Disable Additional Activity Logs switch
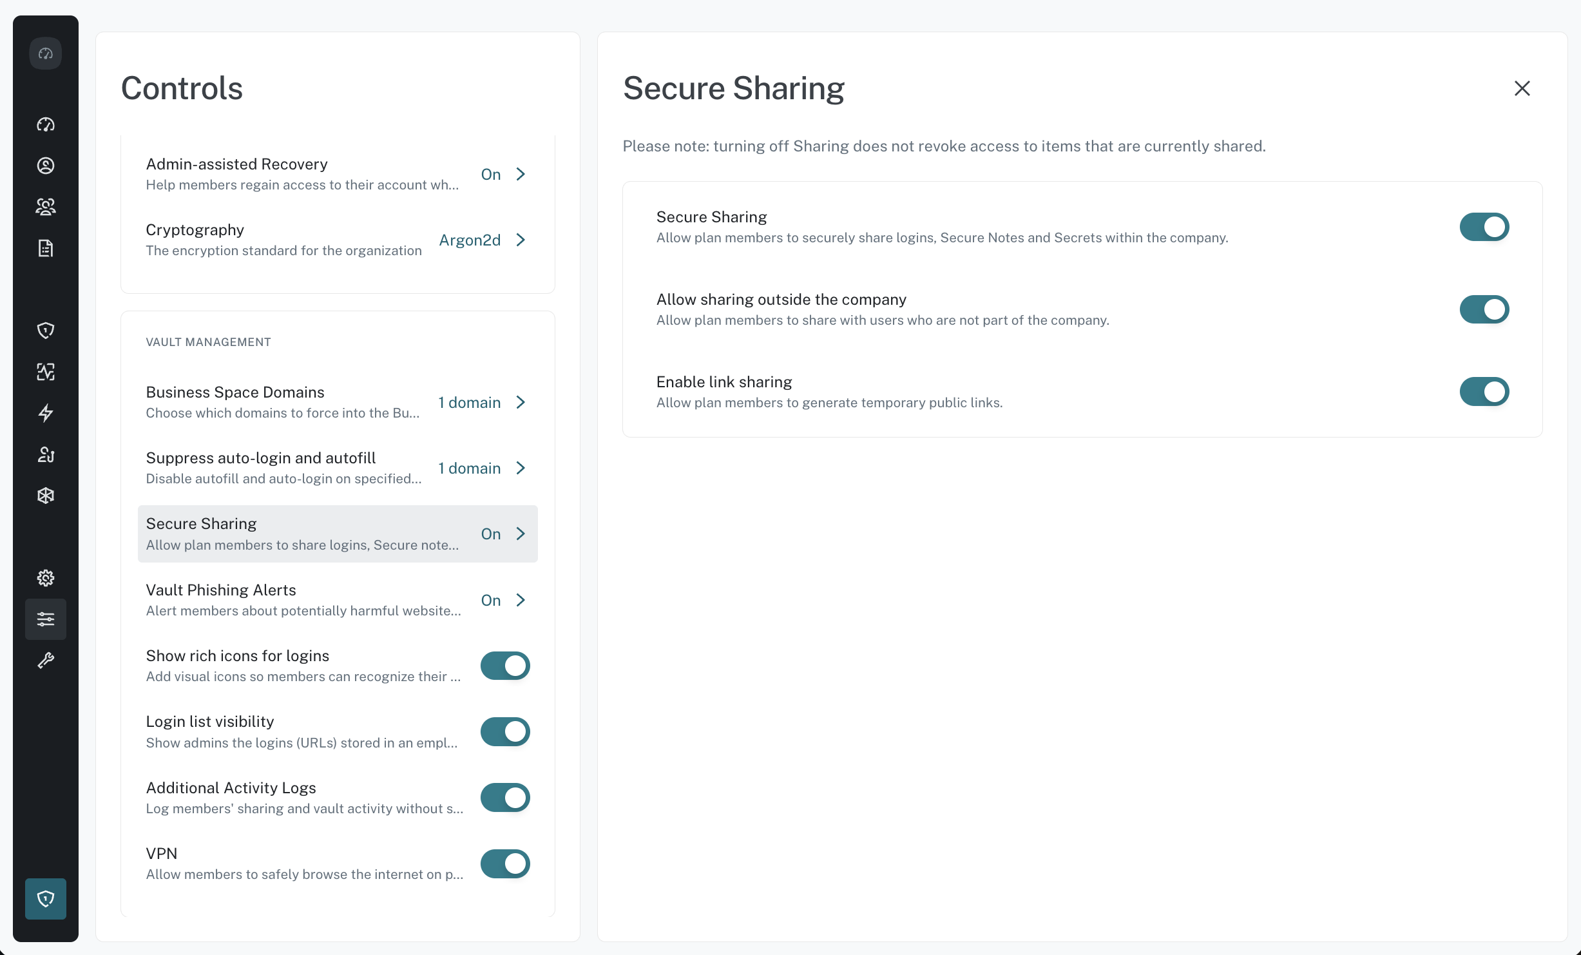1581x955 pixels. click(505, 798)
